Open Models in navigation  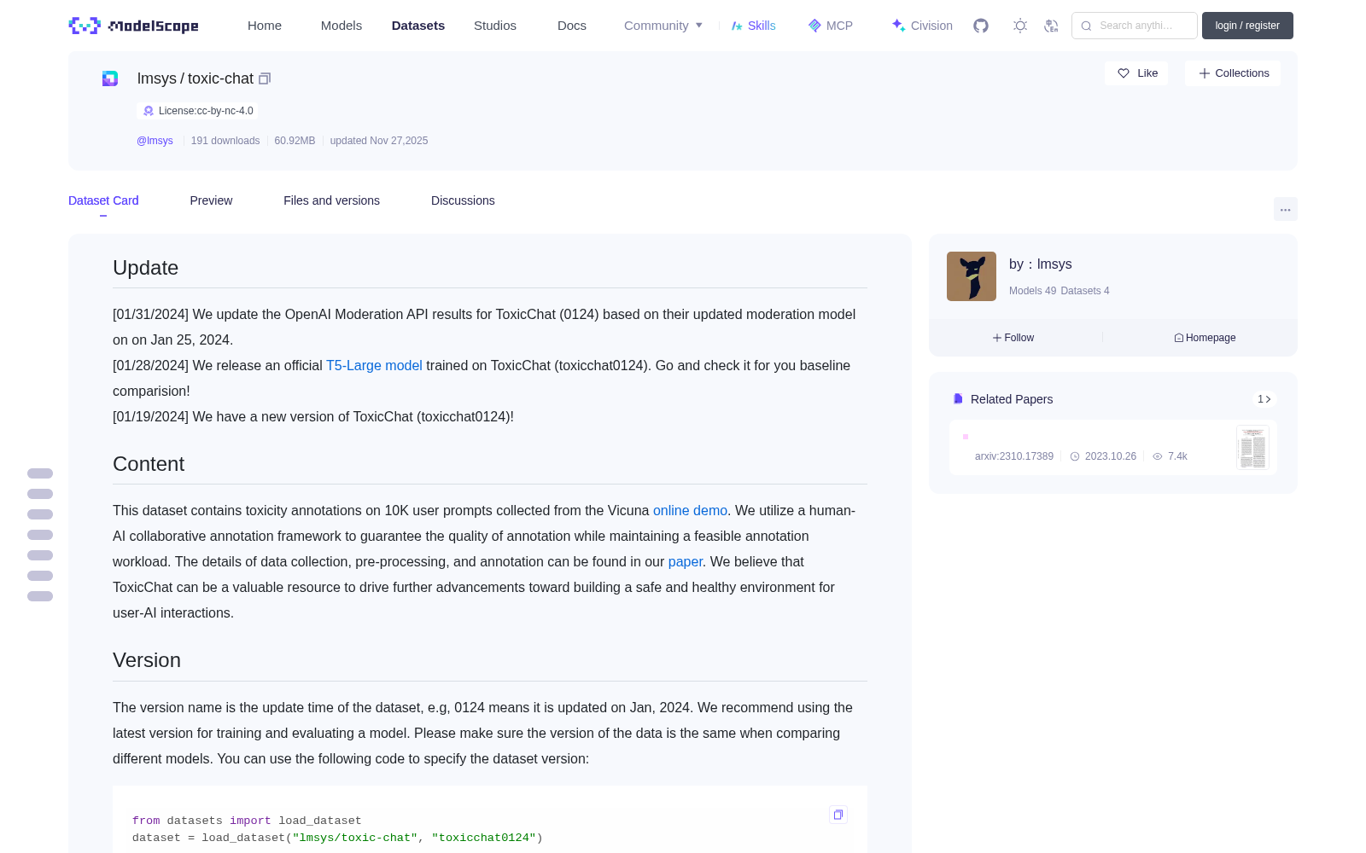[x=341, y=26]
